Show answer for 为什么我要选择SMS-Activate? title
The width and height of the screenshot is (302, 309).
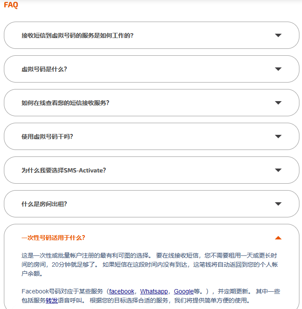63,170
